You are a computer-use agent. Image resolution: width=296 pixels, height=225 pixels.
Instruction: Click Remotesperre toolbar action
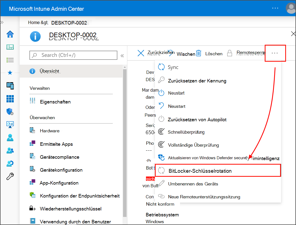[246, 53]
